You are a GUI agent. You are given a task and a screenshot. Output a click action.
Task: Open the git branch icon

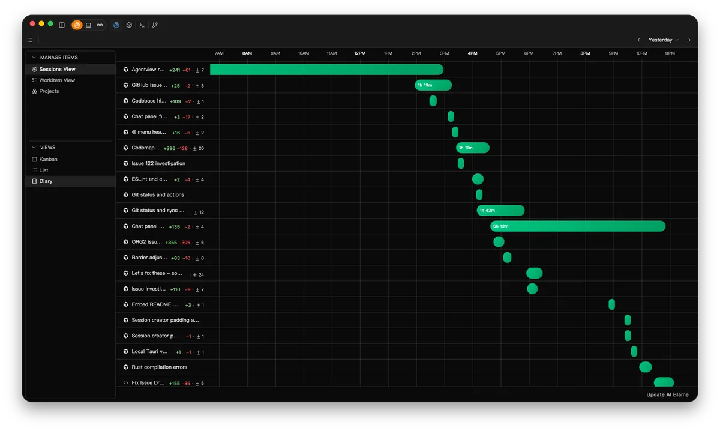pyautogui.click(x=155, y=25)
